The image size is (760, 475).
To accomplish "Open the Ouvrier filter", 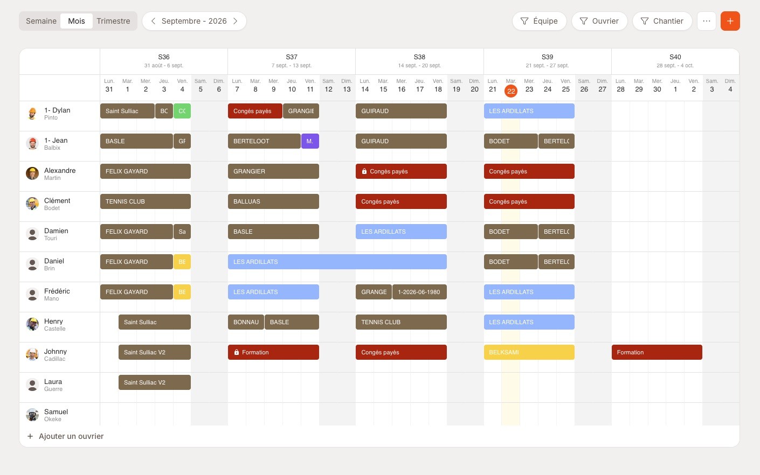I will pos(599,21).
